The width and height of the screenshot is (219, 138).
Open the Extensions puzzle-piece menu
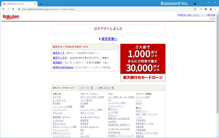coord(206,9)
